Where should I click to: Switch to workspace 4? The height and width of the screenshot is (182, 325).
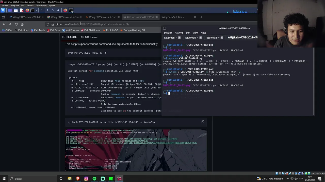(x=58, y=10)
